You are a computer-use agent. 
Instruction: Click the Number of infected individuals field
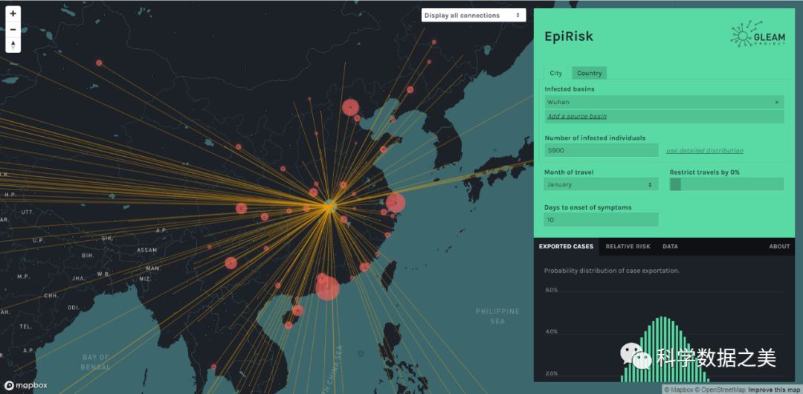pos(601,150)
